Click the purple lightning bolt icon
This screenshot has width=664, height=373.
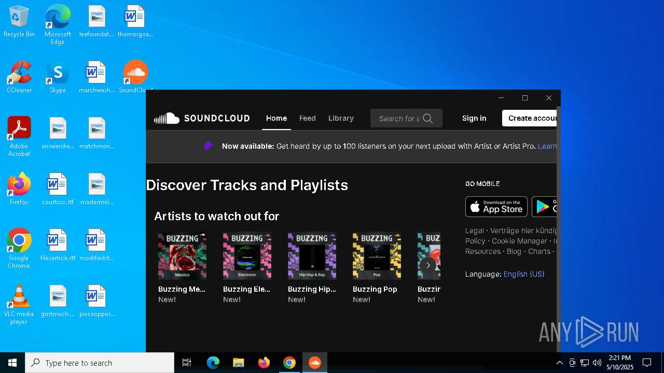click(x=208, y=146)
